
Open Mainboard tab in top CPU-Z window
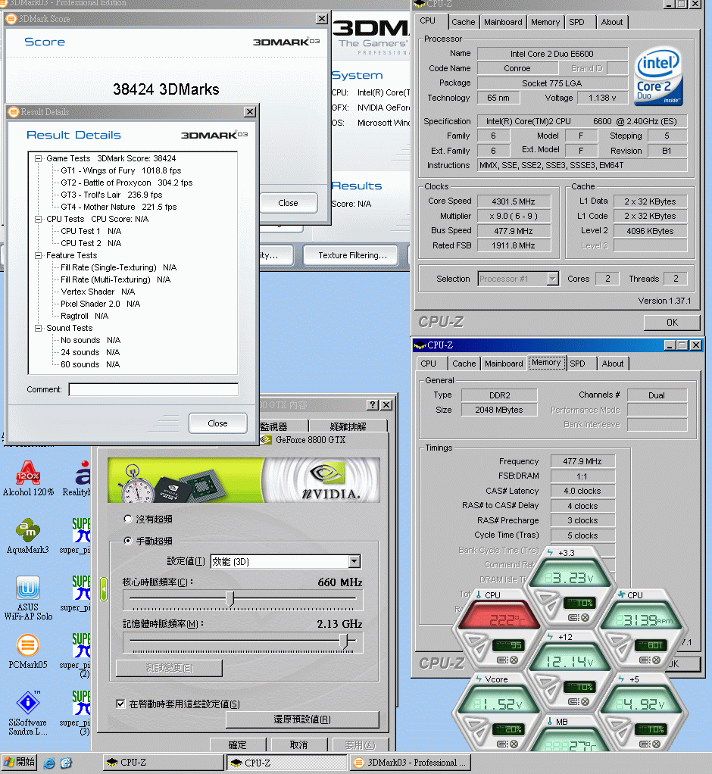tap(503, 22)
